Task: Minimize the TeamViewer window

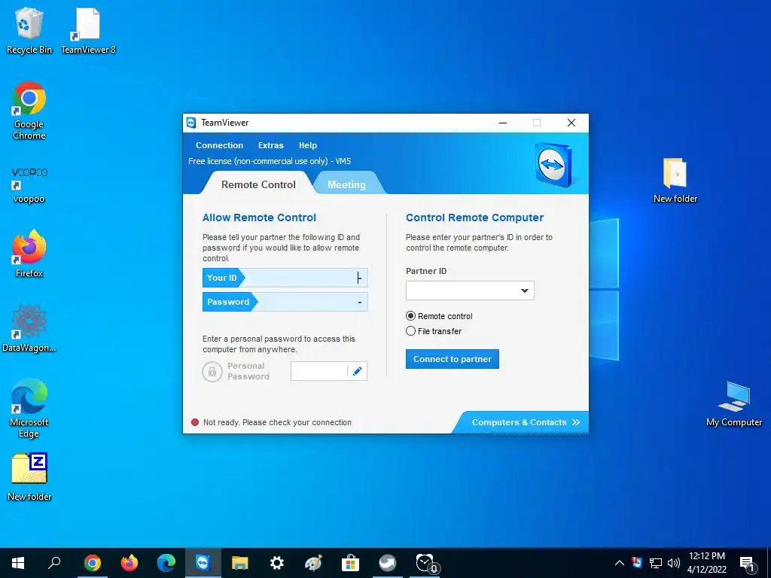Action: click(x=503, y=123)
